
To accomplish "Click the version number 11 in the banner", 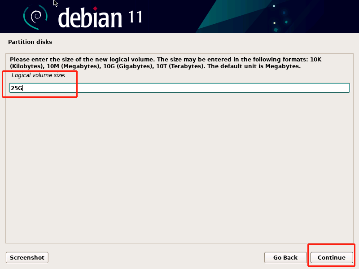I will coord(135,17).
